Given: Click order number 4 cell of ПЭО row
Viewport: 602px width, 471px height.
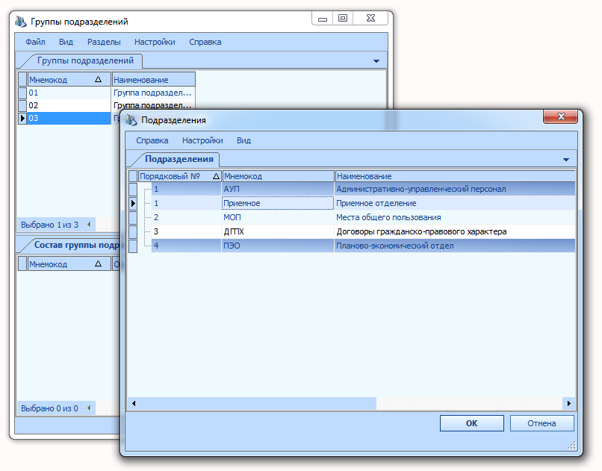Looking at the screenshot, I should click(x=187, y=246).
